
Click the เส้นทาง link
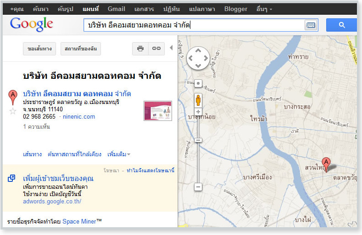[32, 154]
